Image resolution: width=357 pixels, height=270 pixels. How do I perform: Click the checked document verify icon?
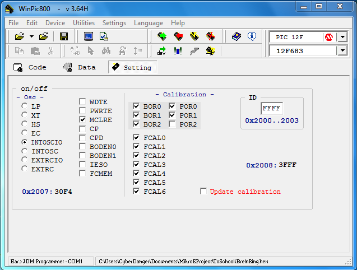tap(104, 36)
